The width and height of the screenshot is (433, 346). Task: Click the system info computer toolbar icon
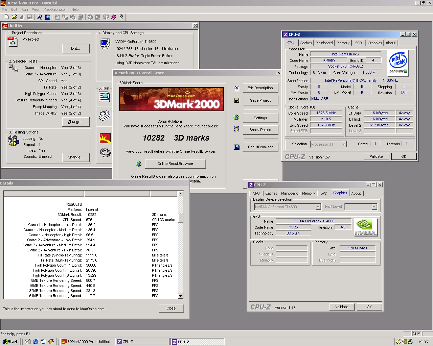coord(40,17)
